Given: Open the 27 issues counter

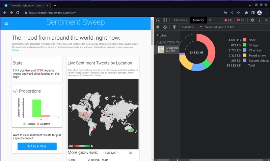Looking at the screenshot, I should [241, 20].
